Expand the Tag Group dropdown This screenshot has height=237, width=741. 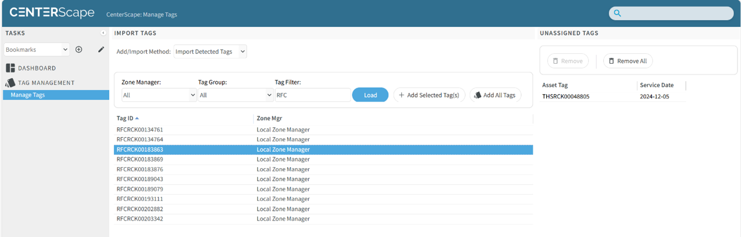(236, 95)
